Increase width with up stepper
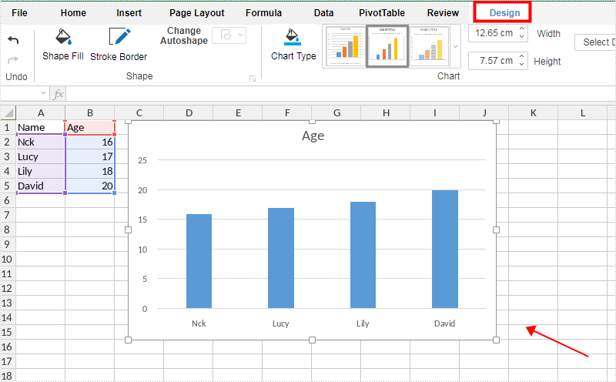616x382 pixels. click(x=522, y=28)
